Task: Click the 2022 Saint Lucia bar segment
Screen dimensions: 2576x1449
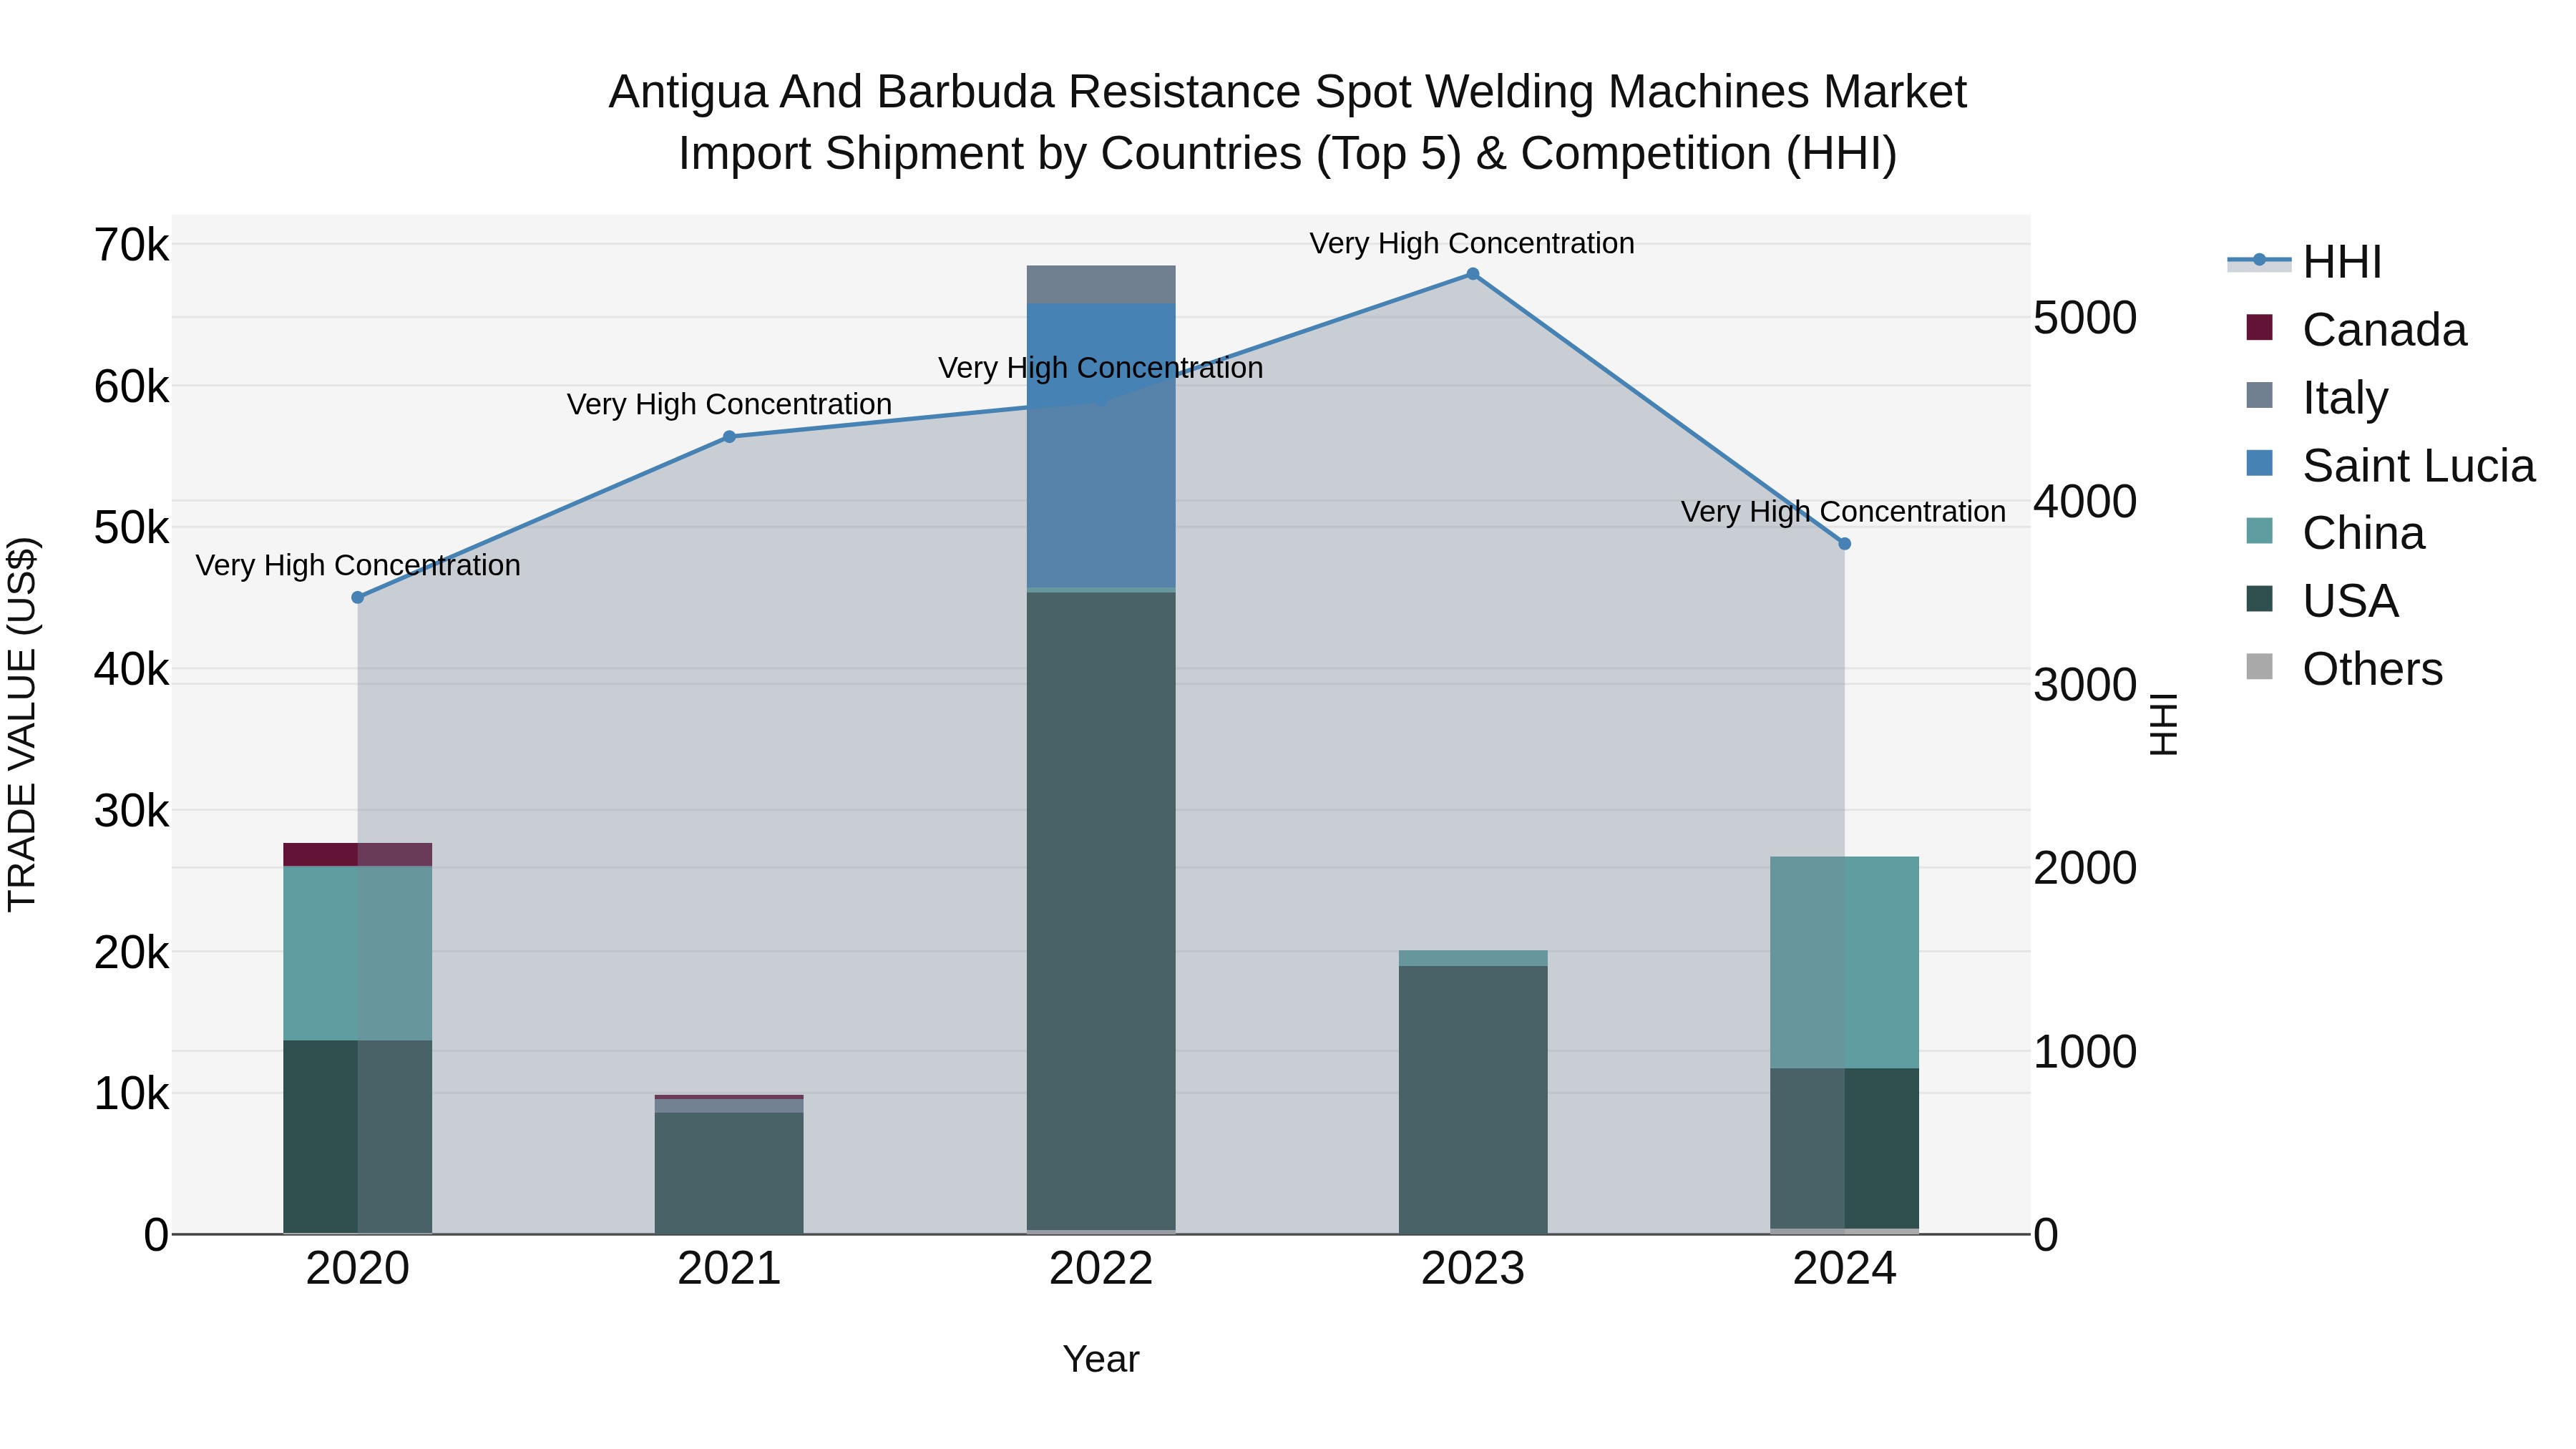Action: coord(1101,446)
